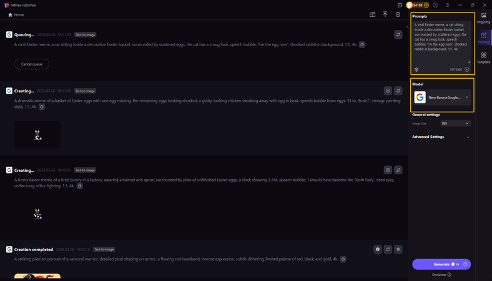
Task: Expand the Advanced Settings section
Action: pos(468,137)
